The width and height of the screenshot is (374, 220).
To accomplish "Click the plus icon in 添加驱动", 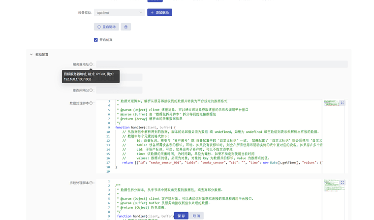I will 152,12.
